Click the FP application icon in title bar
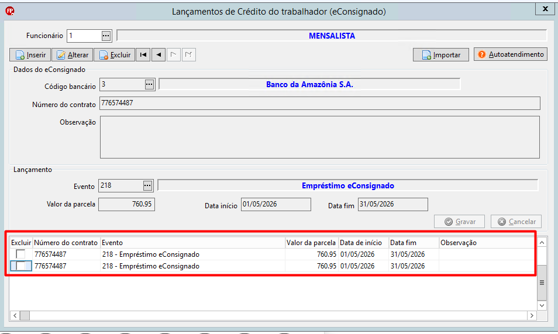Screen dimensions: 558x334 [9, 11]
